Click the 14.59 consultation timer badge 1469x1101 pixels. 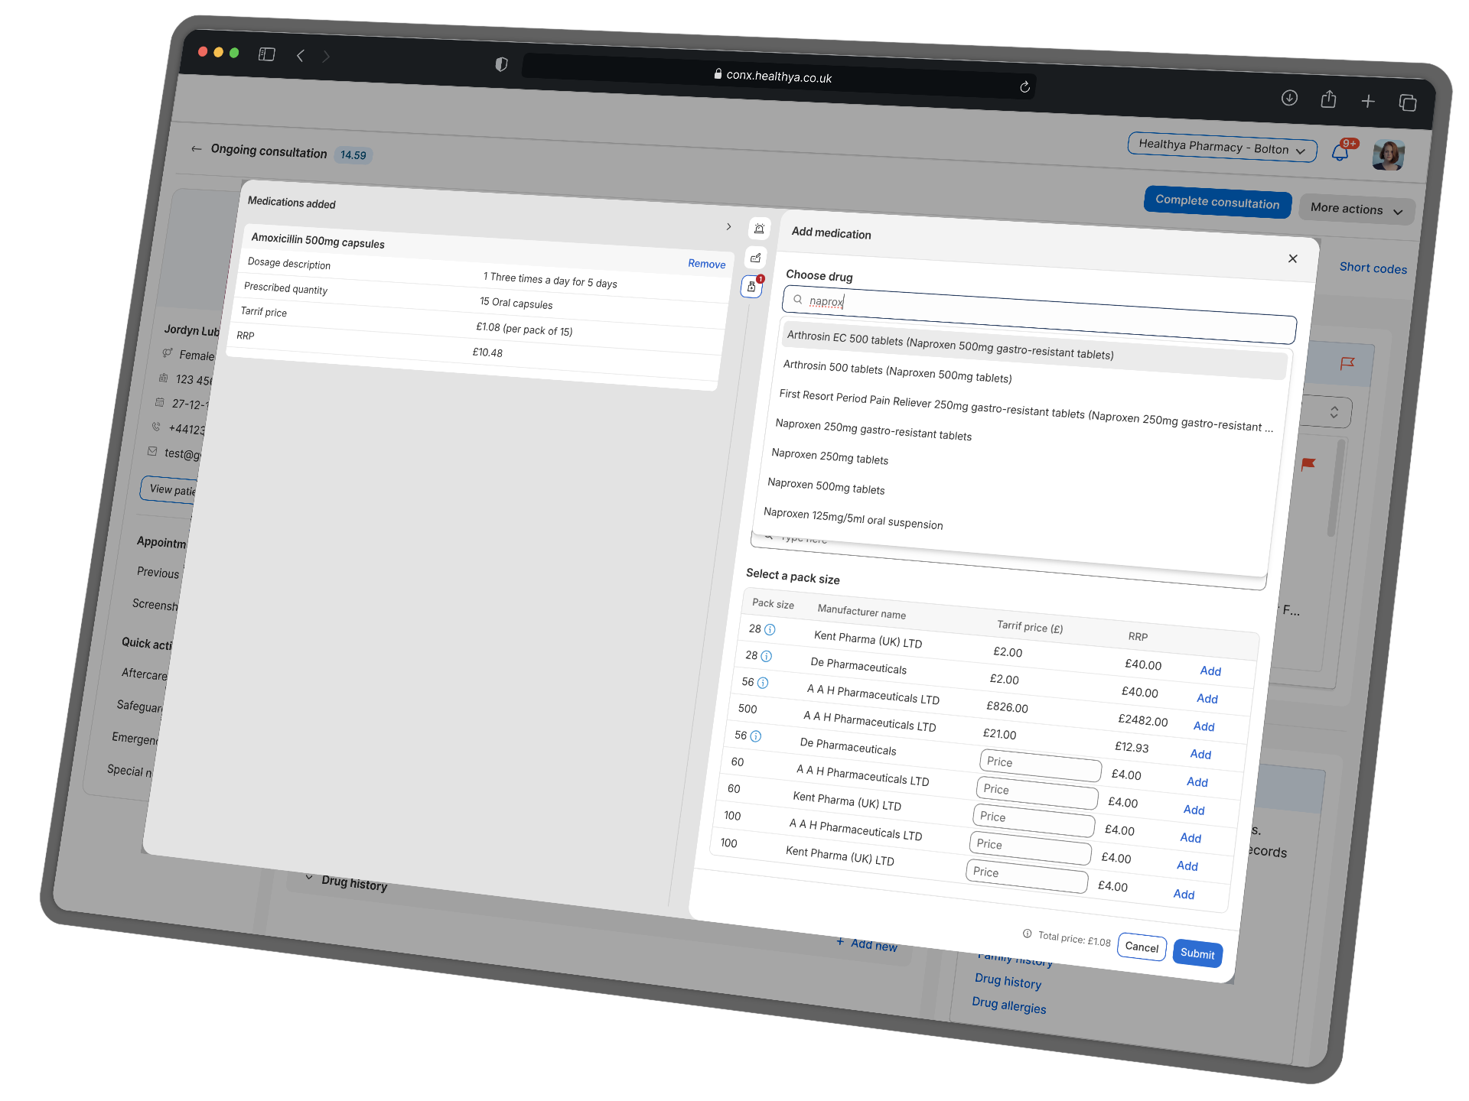pyautogui.click(x=353, y=155)
